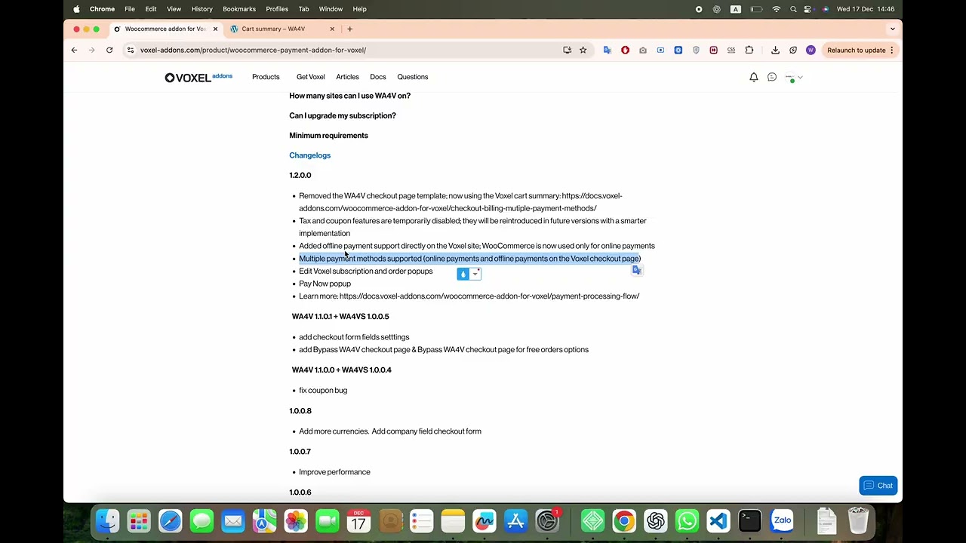Click the install app icon in address bar
This screenshot has width=966, height=543.
tap(567, 50)
